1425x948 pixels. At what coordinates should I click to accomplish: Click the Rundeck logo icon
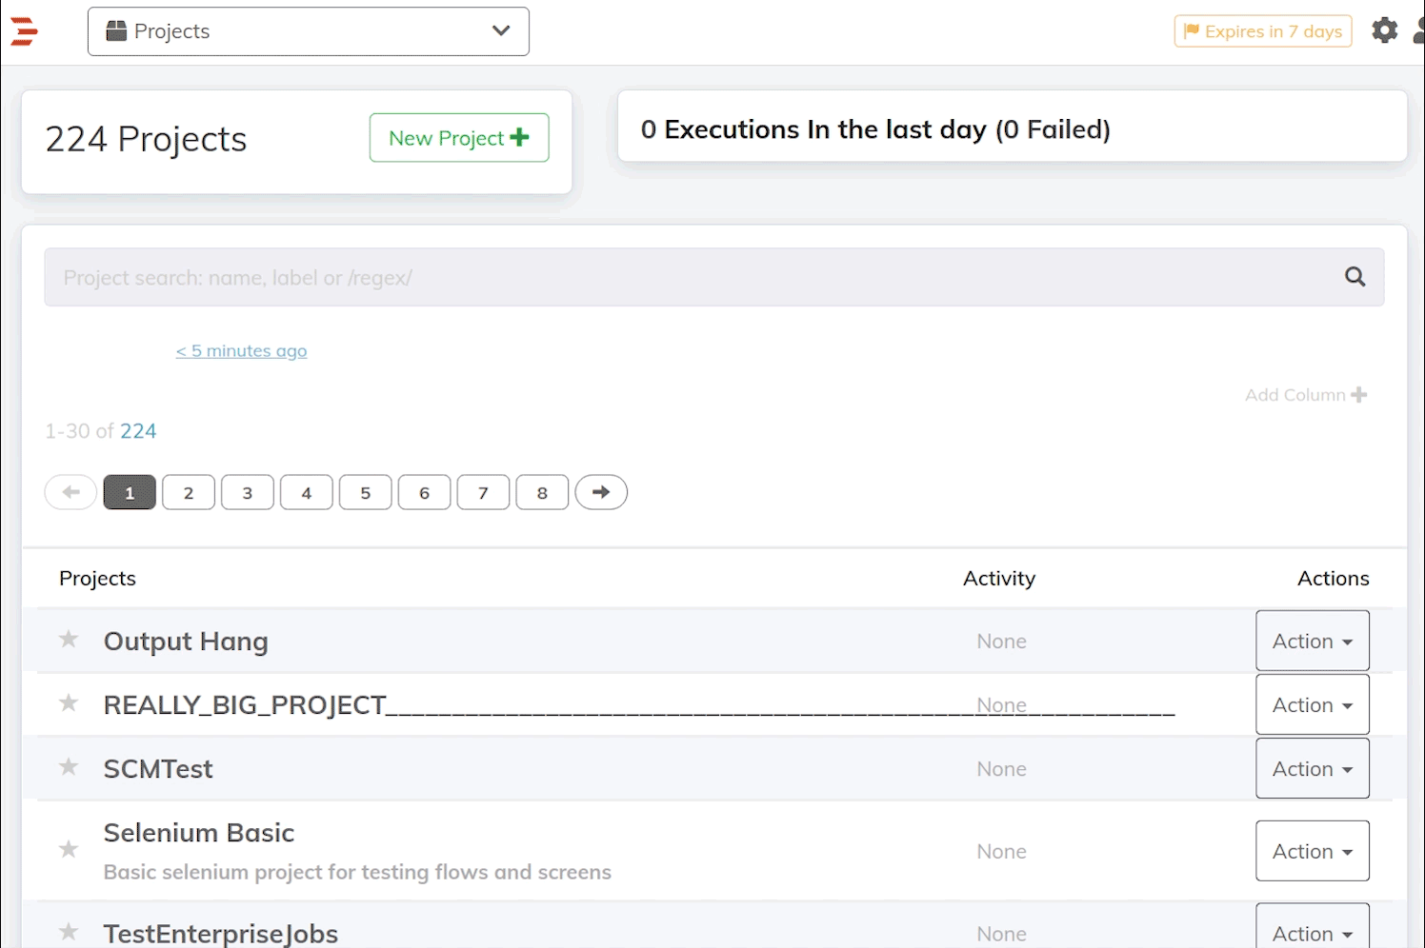pos(24,31)
